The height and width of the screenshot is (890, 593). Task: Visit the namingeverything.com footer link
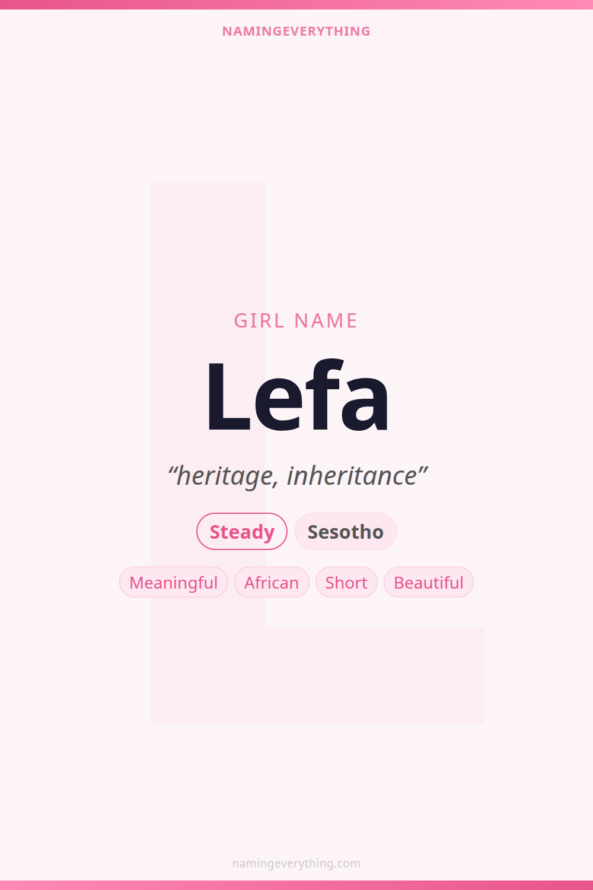coord(296,863)
